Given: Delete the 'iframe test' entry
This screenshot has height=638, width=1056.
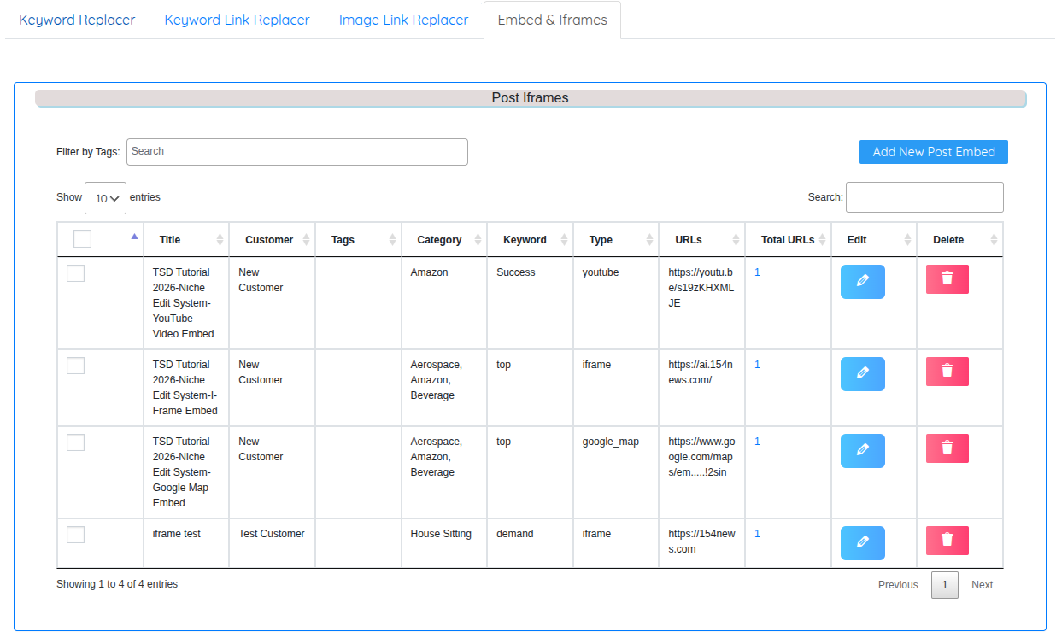Looking at the screenshot, I should click(947, 541).
